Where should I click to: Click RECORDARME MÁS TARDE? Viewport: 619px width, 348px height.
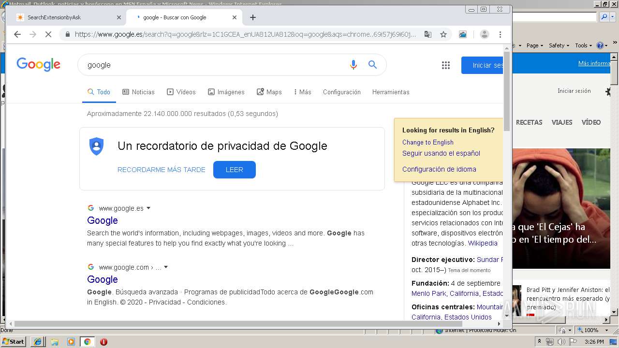click(x=162, y=170)
